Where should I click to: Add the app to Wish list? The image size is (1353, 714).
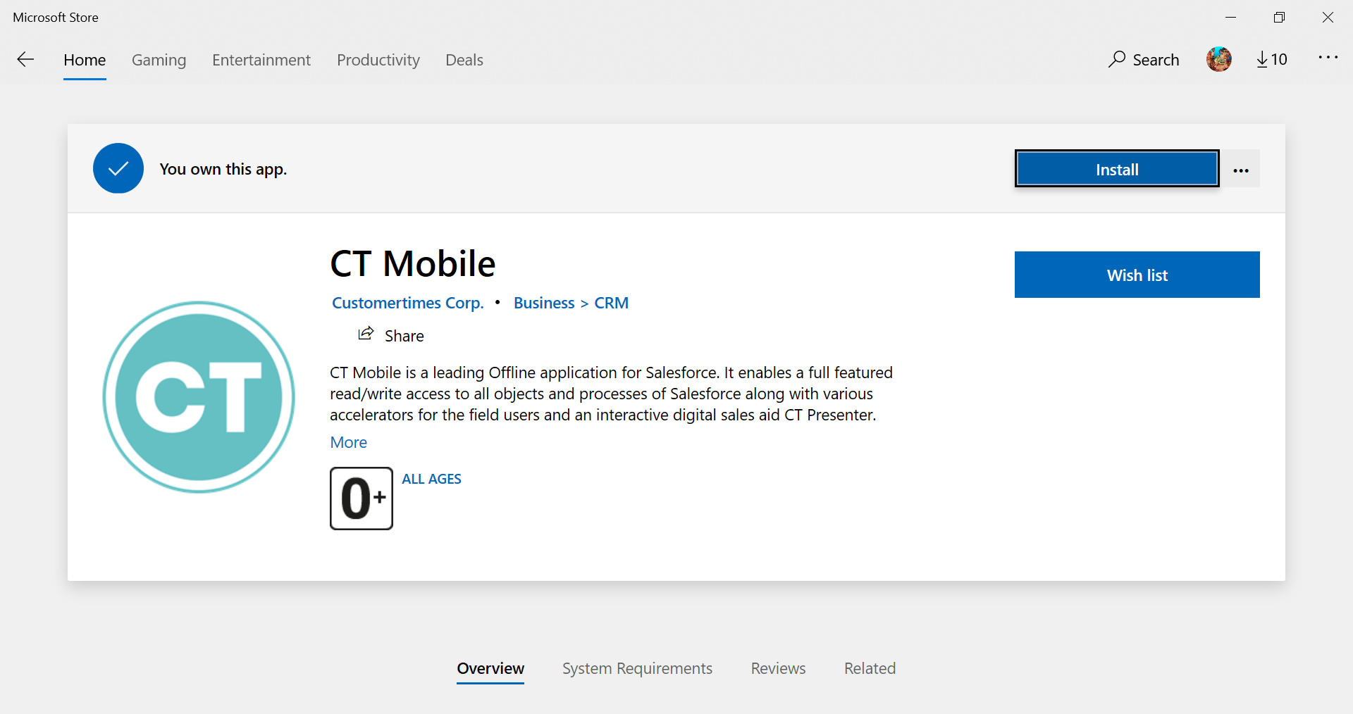[1137, 275]
